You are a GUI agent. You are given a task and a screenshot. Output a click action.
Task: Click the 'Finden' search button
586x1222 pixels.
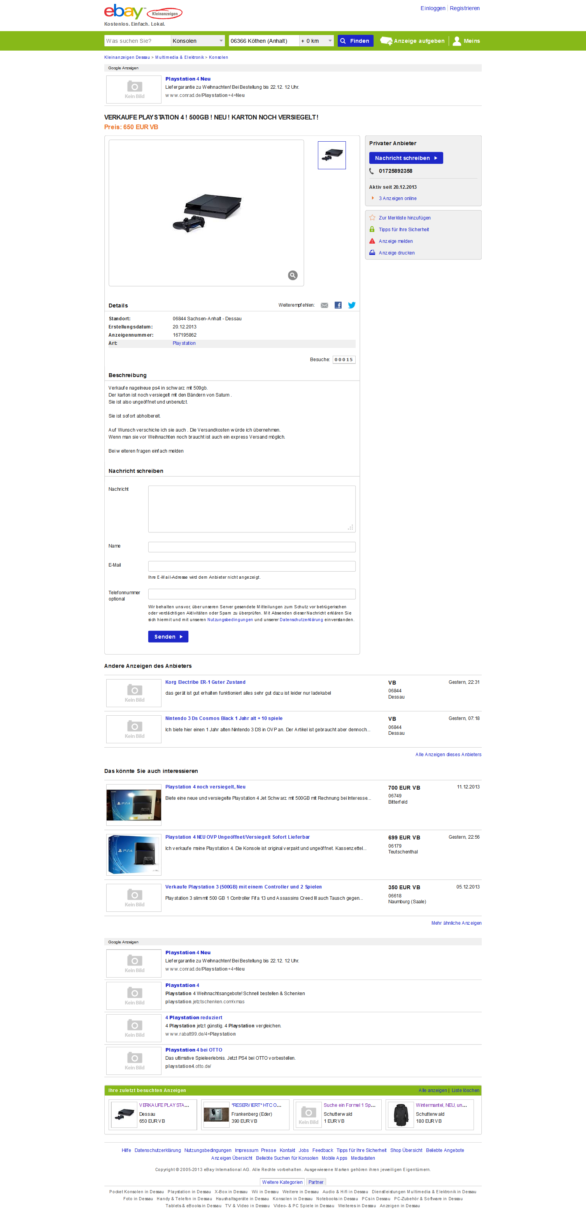[355, 41]
